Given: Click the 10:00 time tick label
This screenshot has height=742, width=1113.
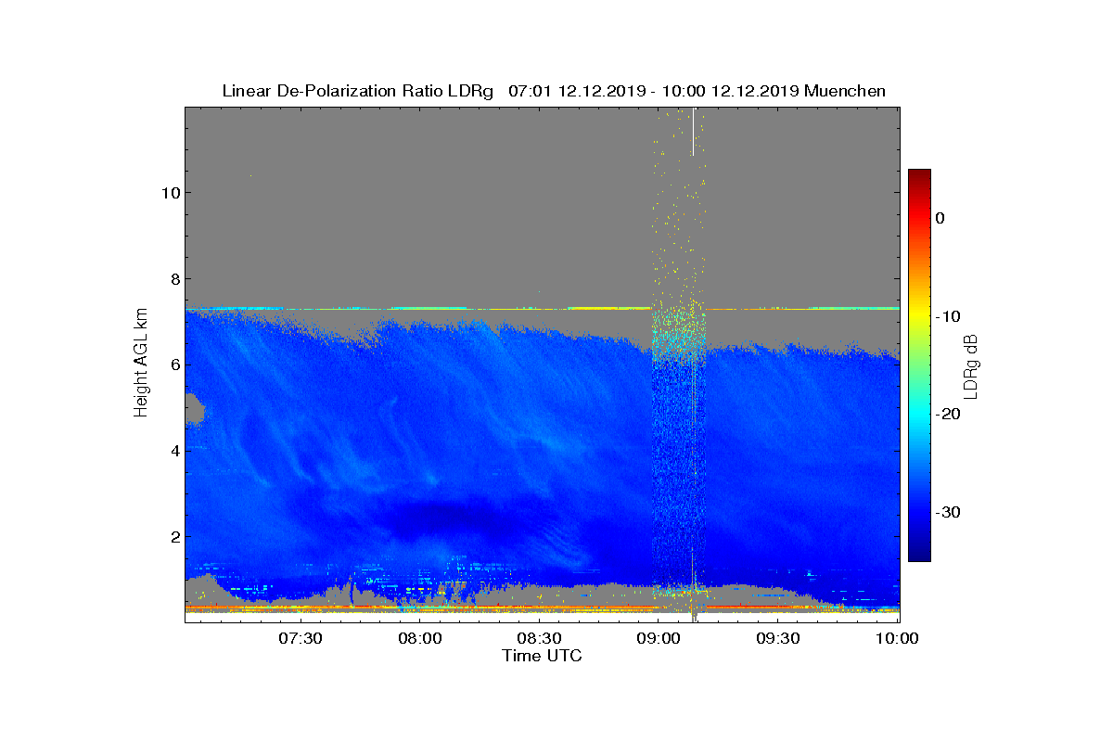Looking at the screenshot, I should point(897,638).
